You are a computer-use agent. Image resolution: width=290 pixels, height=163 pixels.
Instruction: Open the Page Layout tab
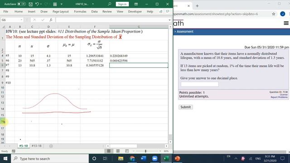[x=60, y=11]
